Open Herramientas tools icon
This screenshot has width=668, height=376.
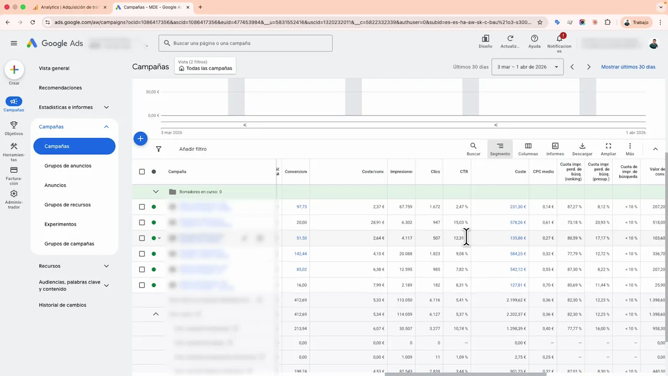(14, 147)
